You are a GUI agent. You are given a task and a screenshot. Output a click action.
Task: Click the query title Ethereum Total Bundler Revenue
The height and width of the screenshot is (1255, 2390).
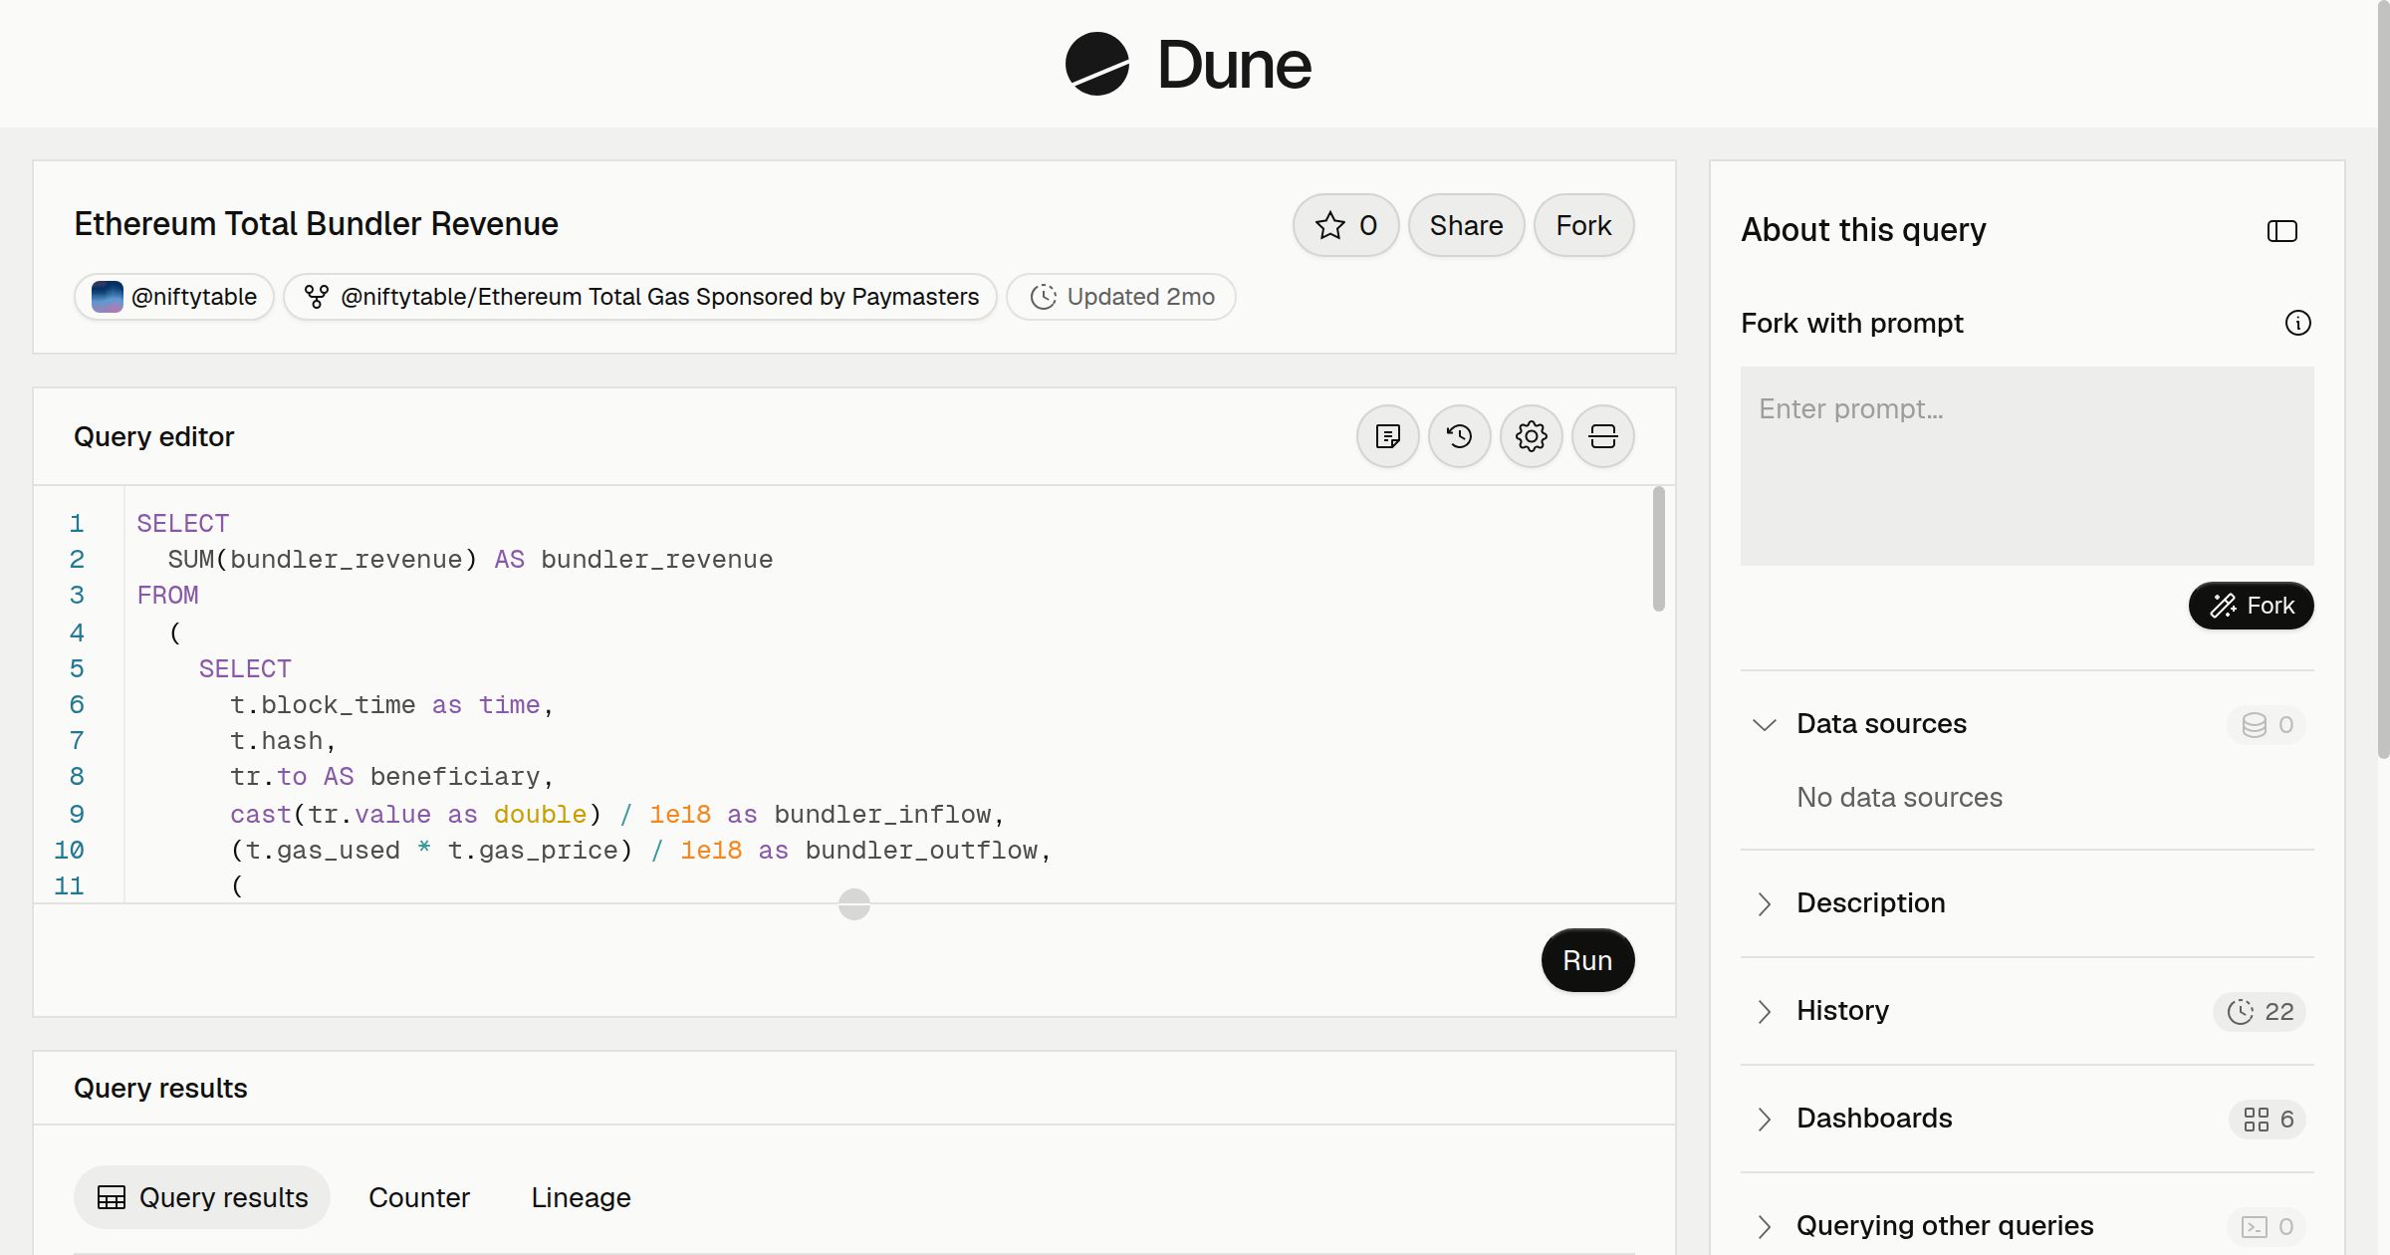coord(316,224)
